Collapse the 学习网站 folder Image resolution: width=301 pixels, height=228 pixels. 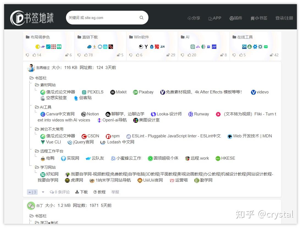coord(37,167)
